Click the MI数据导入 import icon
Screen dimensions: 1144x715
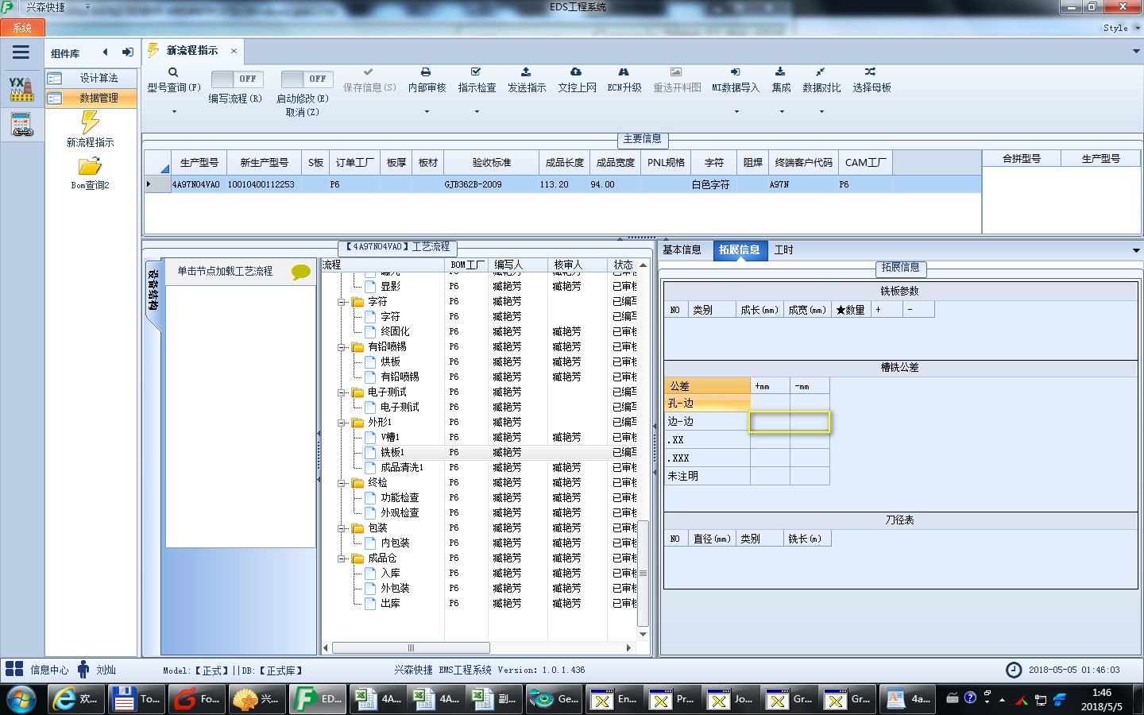(x=735, y=71)
